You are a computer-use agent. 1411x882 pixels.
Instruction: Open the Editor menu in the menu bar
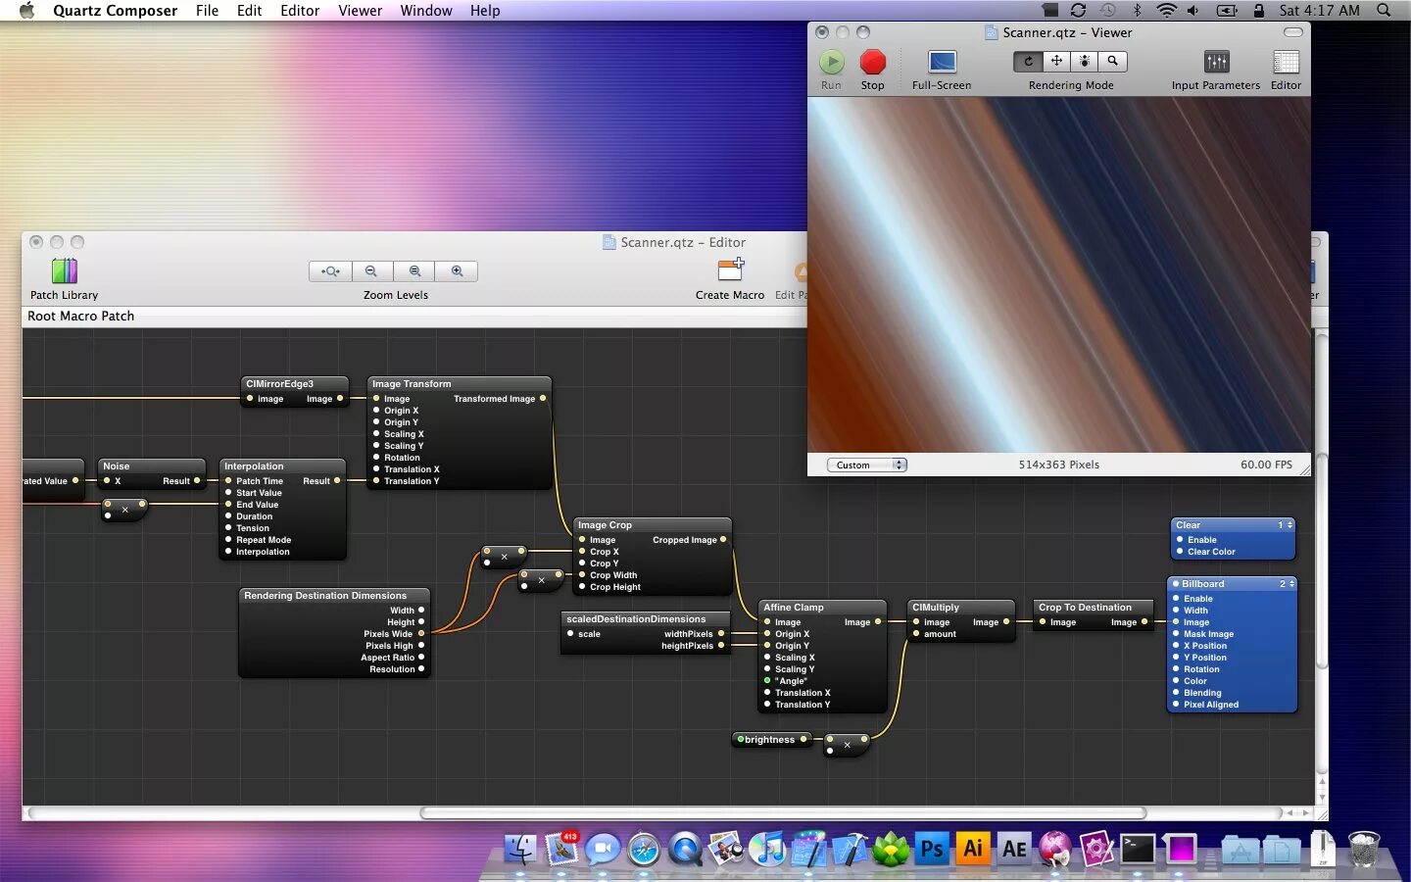[300, 11]
